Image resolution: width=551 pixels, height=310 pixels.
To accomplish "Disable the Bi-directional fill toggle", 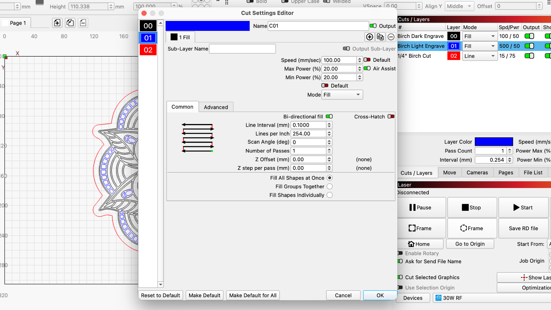I will [329, 116].
